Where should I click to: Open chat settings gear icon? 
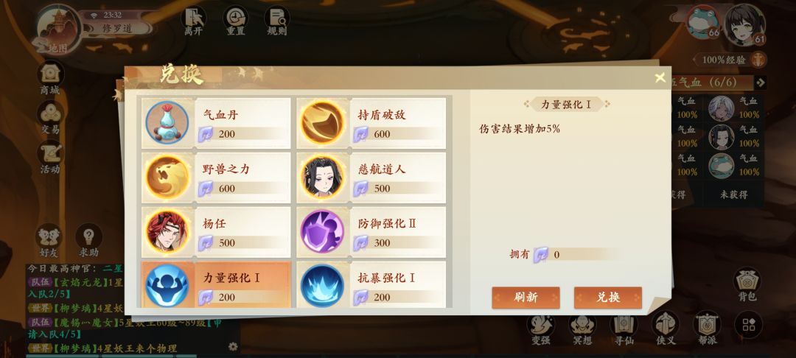click(233, 346)
